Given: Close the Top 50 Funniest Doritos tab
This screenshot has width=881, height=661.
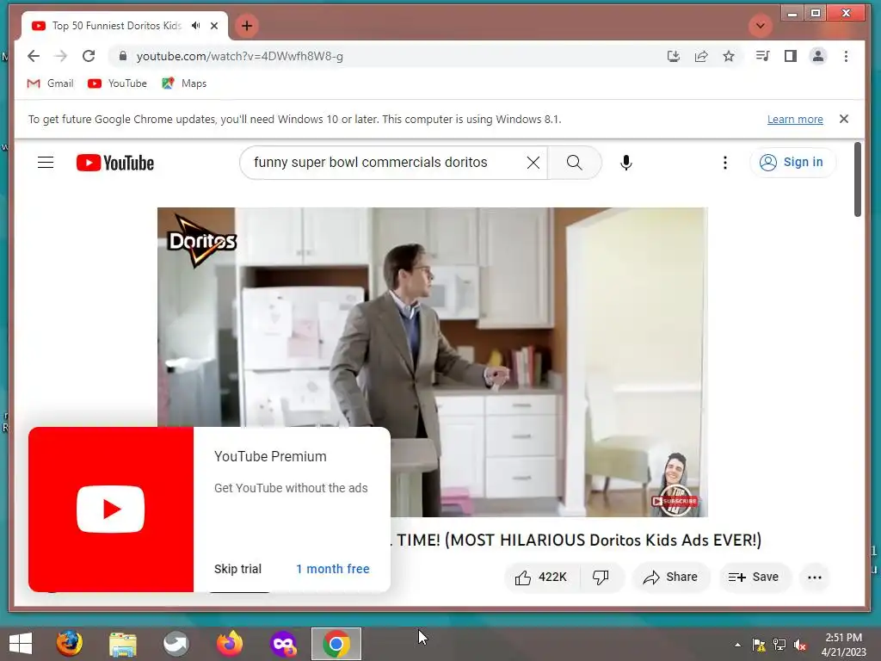Looking at the screenshot, I should point(214,25).
